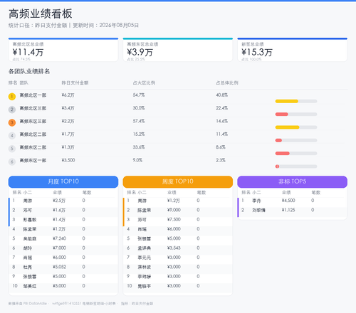The height and width of the screenshot is (313, 356).
Task: Click ¥7,240 in the 月度 TOP10 table
Action: click(x=60, y=238)
